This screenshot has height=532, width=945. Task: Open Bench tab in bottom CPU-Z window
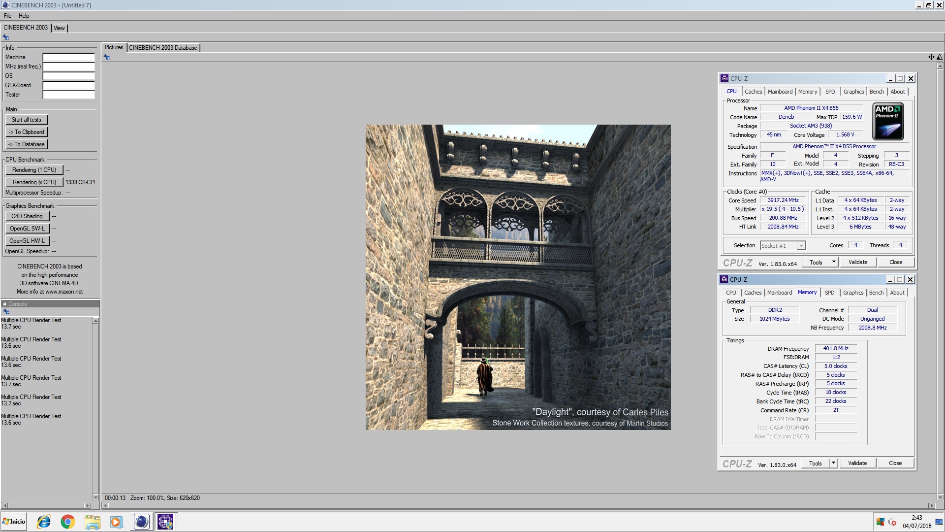876,293
